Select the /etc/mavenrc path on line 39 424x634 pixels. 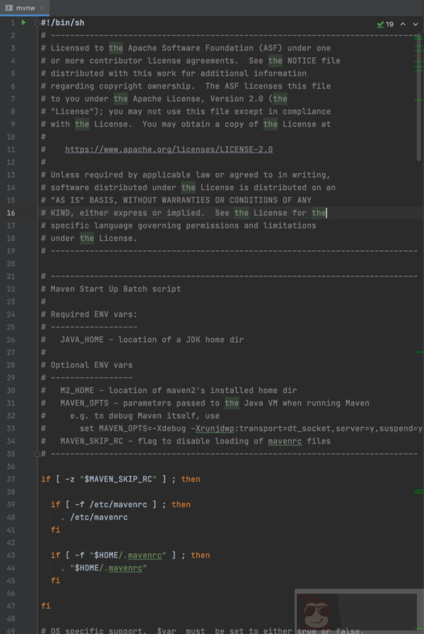point(117,504)
